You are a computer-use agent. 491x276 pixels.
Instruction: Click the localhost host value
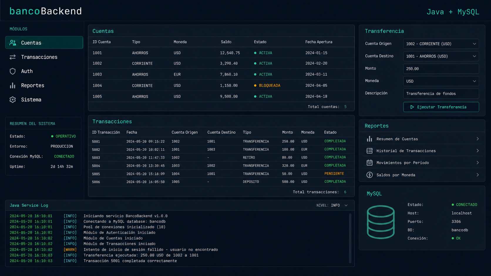pyautogui.click(x=462, y=213)
